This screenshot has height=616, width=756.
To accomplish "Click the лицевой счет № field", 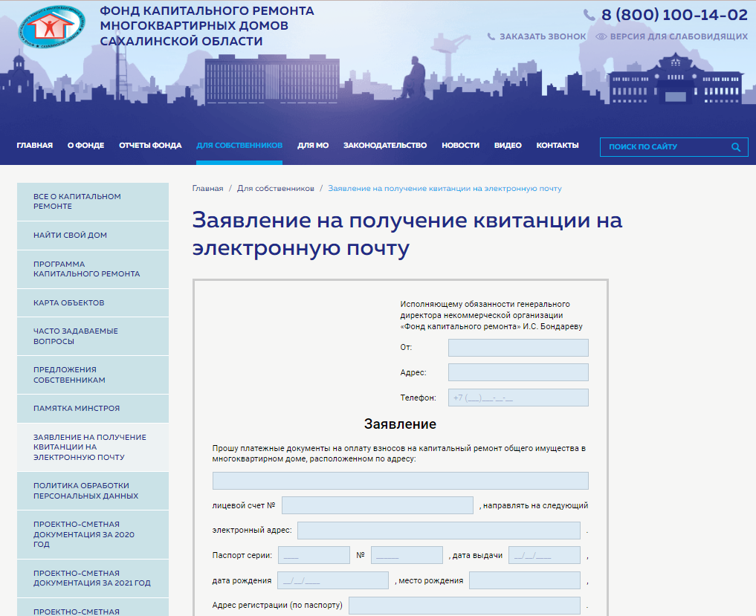I will coord(377,505).
